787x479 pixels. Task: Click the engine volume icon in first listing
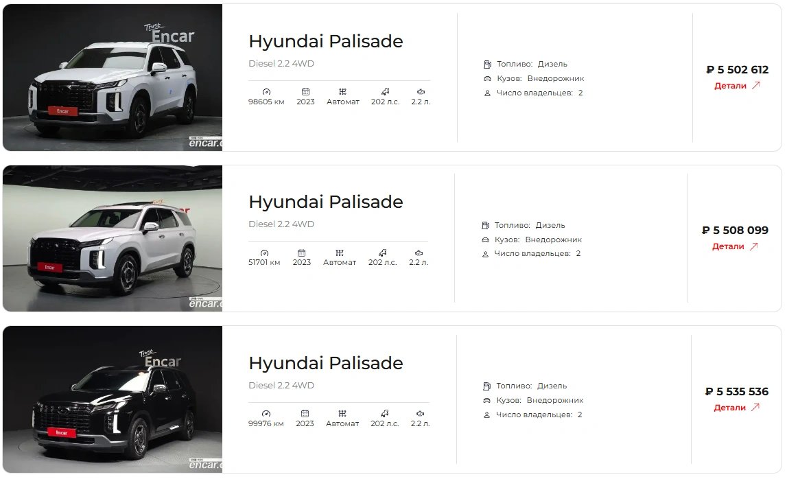click(x=421, y=92)
